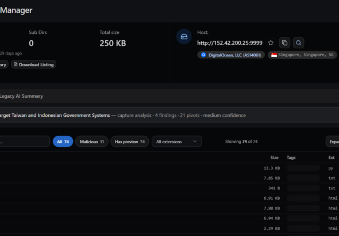Click the star favorite icon beside host URL
Image resolution: width=339 pixels, height=236 pixels.
coord(271,43)
